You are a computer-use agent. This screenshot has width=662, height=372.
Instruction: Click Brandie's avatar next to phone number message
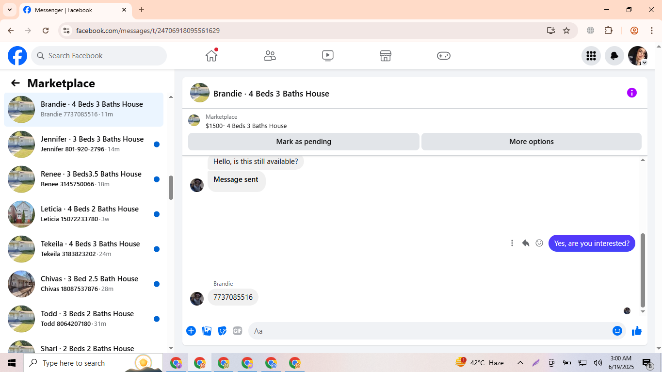pos(197,298)
